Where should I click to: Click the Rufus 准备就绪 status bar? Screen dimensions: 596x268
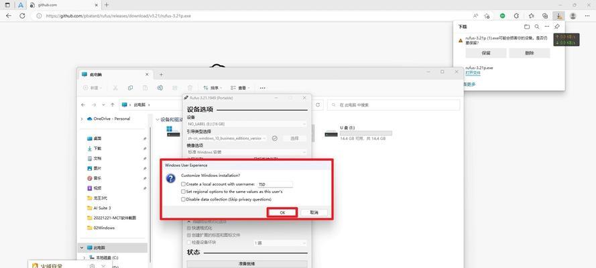[x=247, y=263]
